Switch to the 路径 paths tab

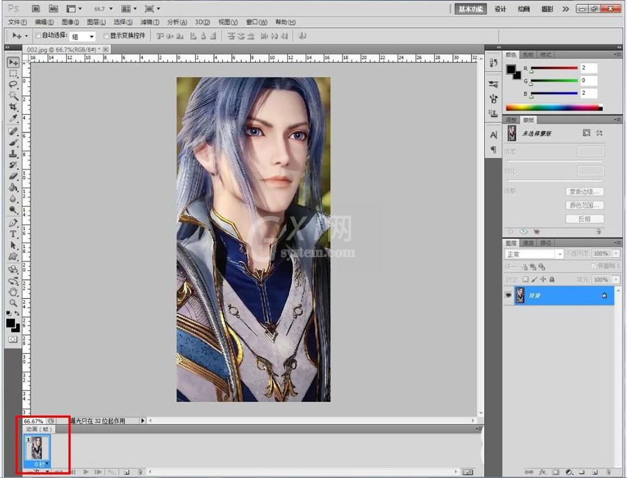pos(545,242)
